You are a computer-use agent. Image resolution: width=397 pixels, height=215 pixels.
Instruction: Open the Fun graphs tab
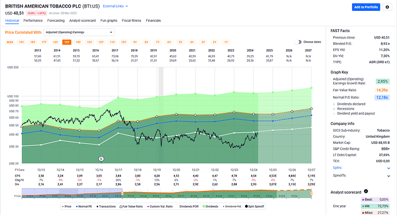click(x=109, y=21)
